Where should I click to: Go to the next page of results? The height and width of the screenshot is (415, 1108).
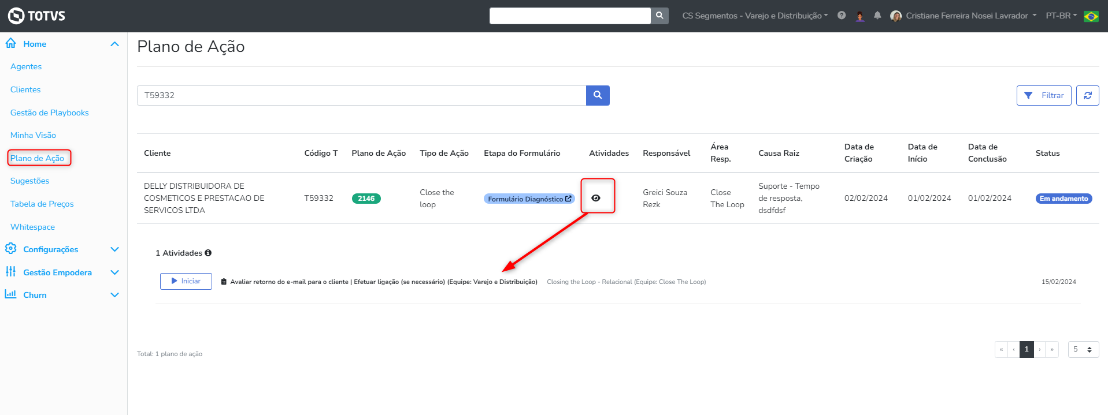[1040, 349]
